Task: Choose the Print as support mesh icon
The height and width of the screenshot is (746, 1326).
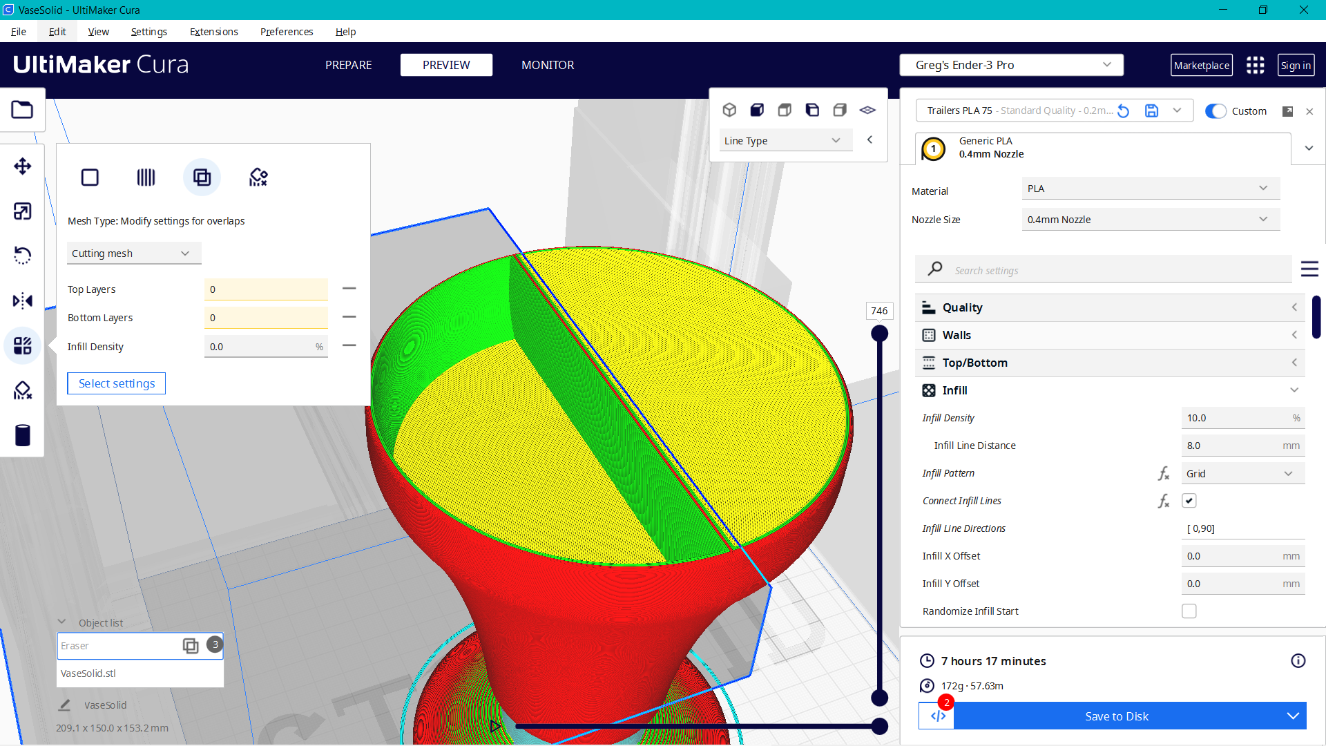Action: click(146, 178)
